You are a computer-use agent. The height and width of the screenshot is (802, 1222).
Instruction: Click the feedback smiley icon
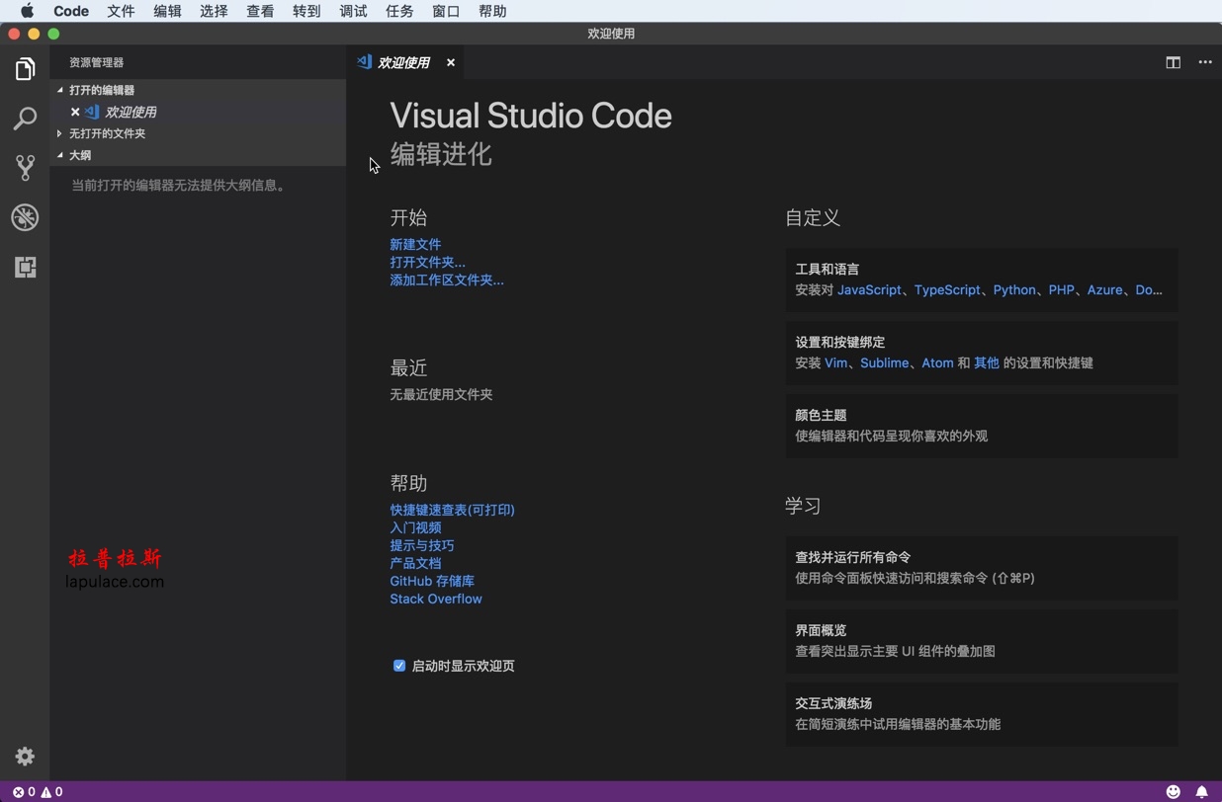coord(1174,791)
